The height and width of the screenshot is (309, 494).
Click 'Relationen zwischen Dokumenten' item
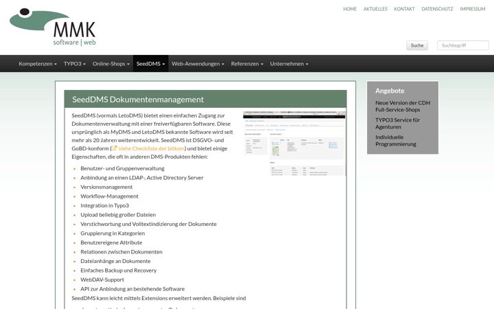coord(121,251)
